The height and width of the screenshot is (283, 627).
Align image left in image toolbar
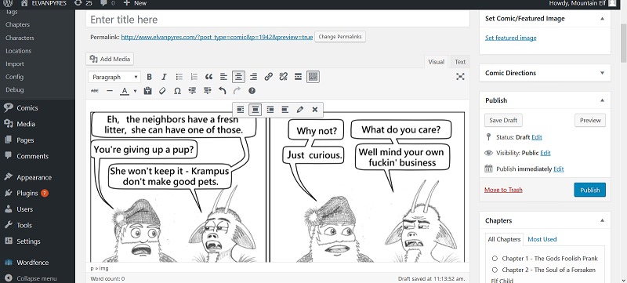pos(241,110)
